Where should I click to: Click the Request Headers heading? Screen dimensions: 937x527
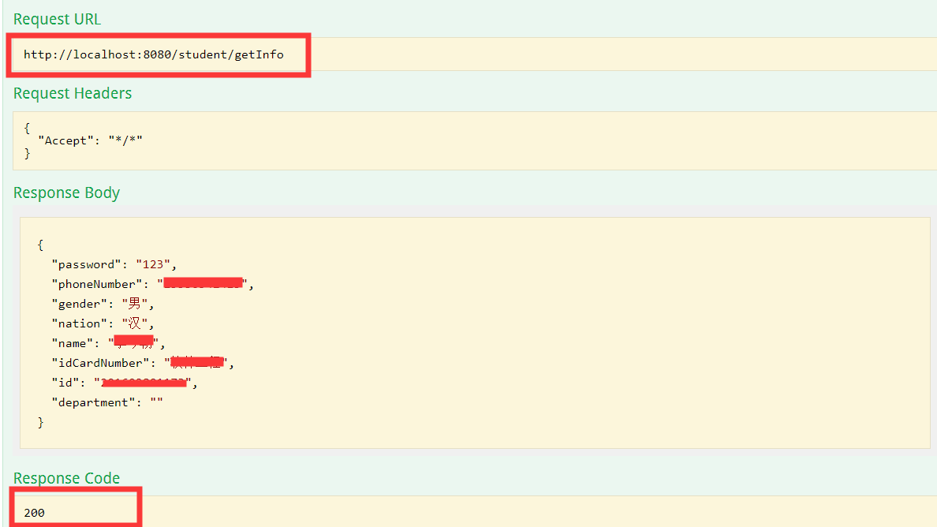point(73,93)
